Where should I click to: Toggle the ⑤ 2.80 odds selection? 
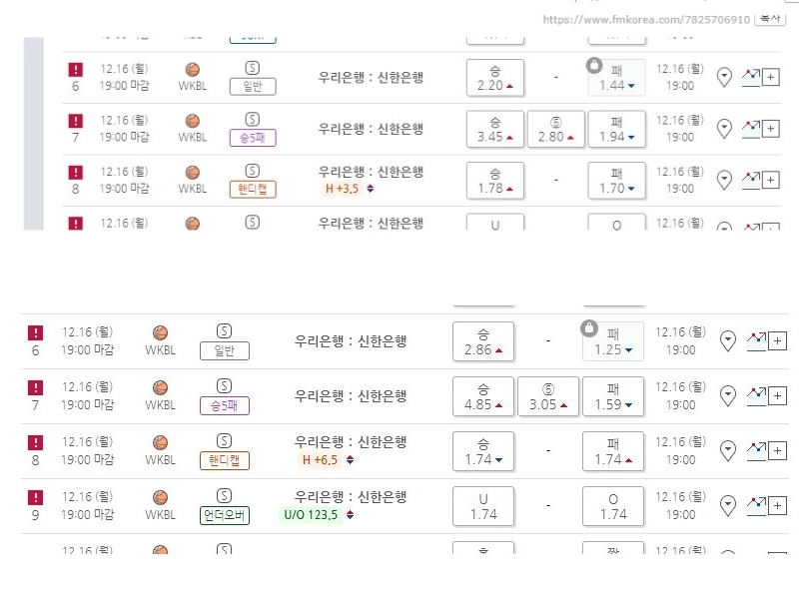pyautogui.click(x=556, y=129)
